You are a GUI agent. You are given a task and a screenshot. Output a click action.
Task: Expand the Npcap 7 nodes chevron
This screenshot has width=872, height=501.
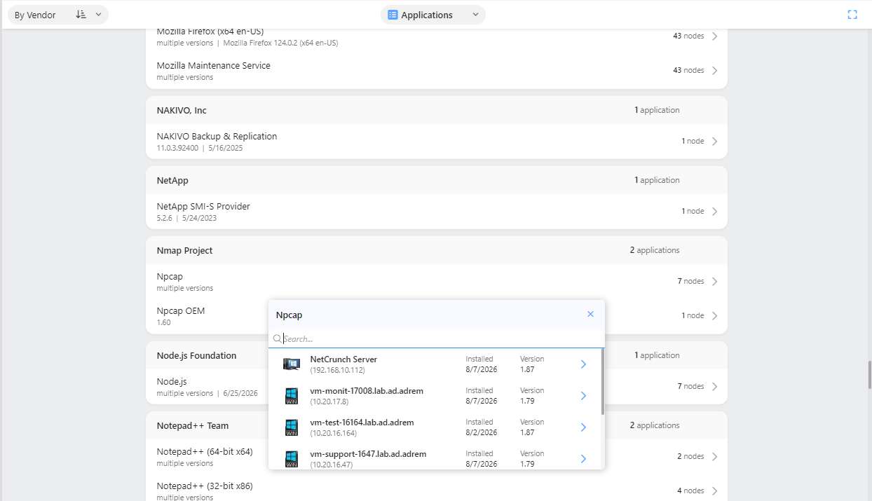[x=714, y=282]
